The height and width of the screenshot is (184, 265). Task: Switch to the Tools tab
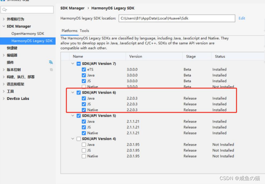click(x=84, y=31)
